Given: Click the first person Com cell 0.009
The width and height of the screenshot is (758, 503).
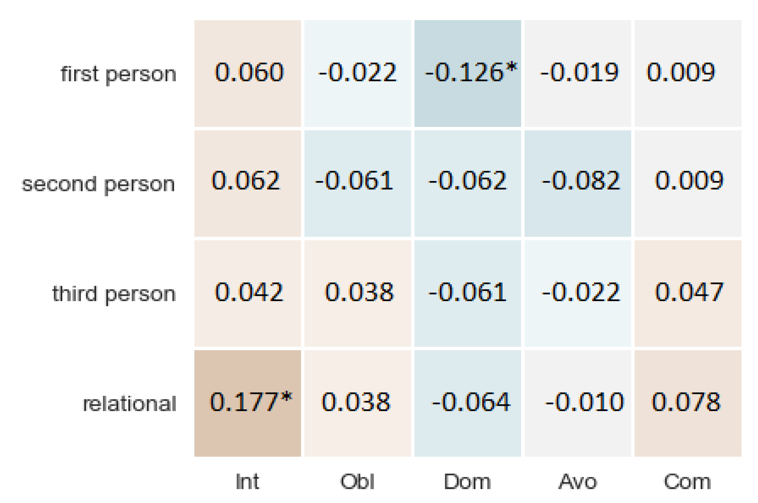Looking at the screenshot, I should [688, 73].
